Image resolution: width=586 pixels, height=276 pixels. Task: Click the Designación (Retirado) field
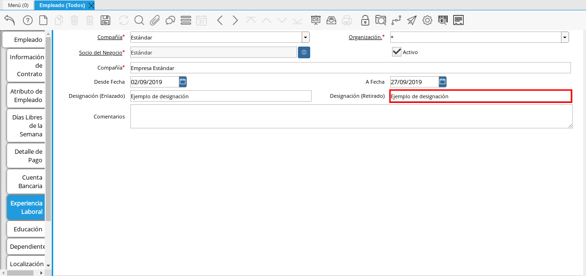(481, 96)
